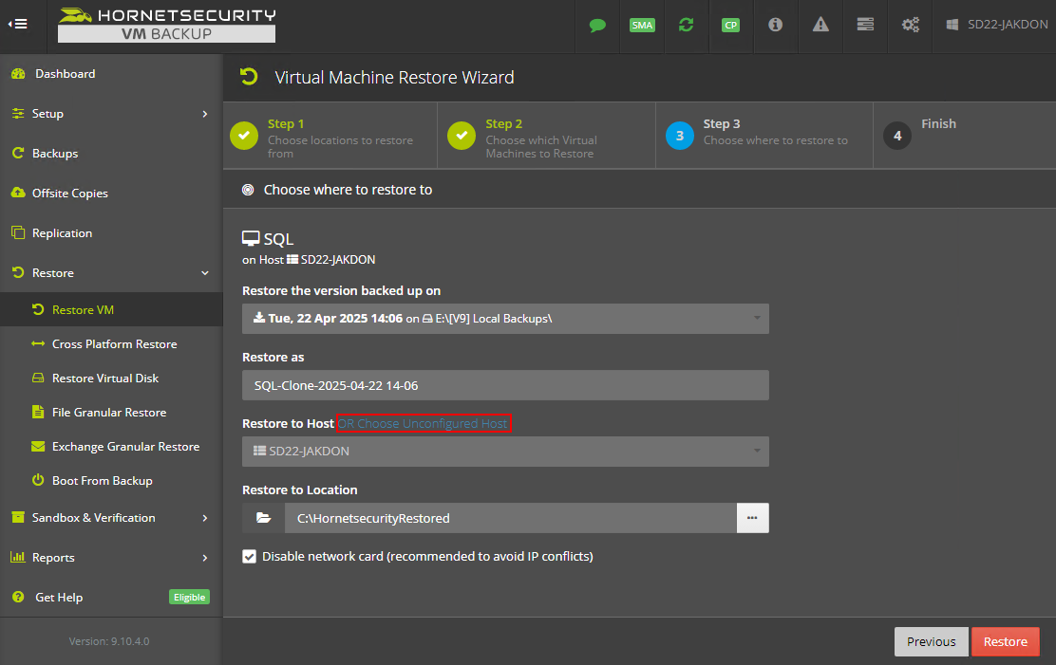
Task: Collapse the Restore menu section
Action: click(x=111, y=272)
